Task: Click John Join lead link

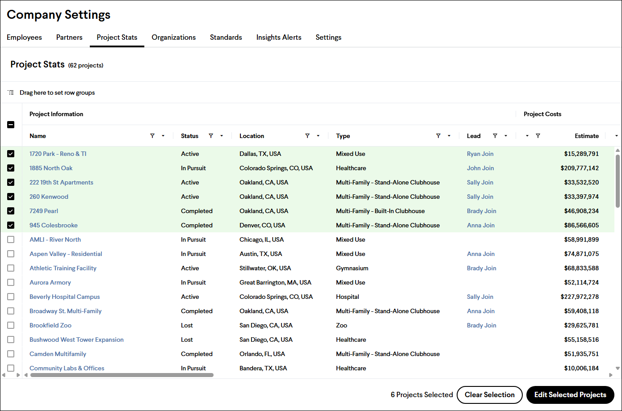Action: (480, 168)
